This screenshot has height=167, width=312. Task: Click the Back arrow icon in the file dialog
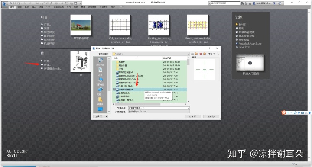(x=192, y=54)
